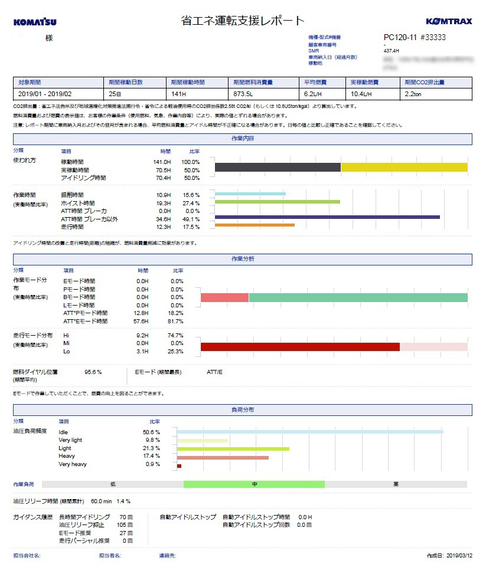Click the dark red Hi travel mode bar
Image resolution: width=486 pixels, height=564 pixels.
(300, 347)
